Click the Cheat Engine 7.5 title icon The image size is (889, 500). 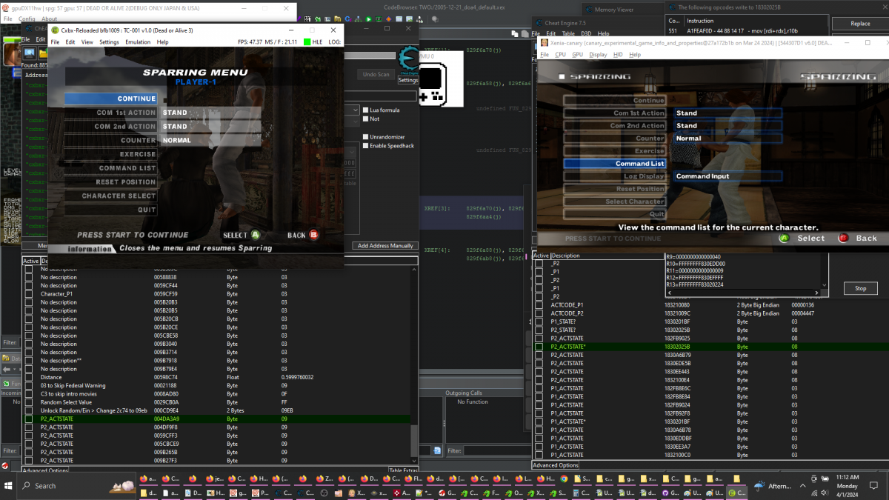pos(538,24)
